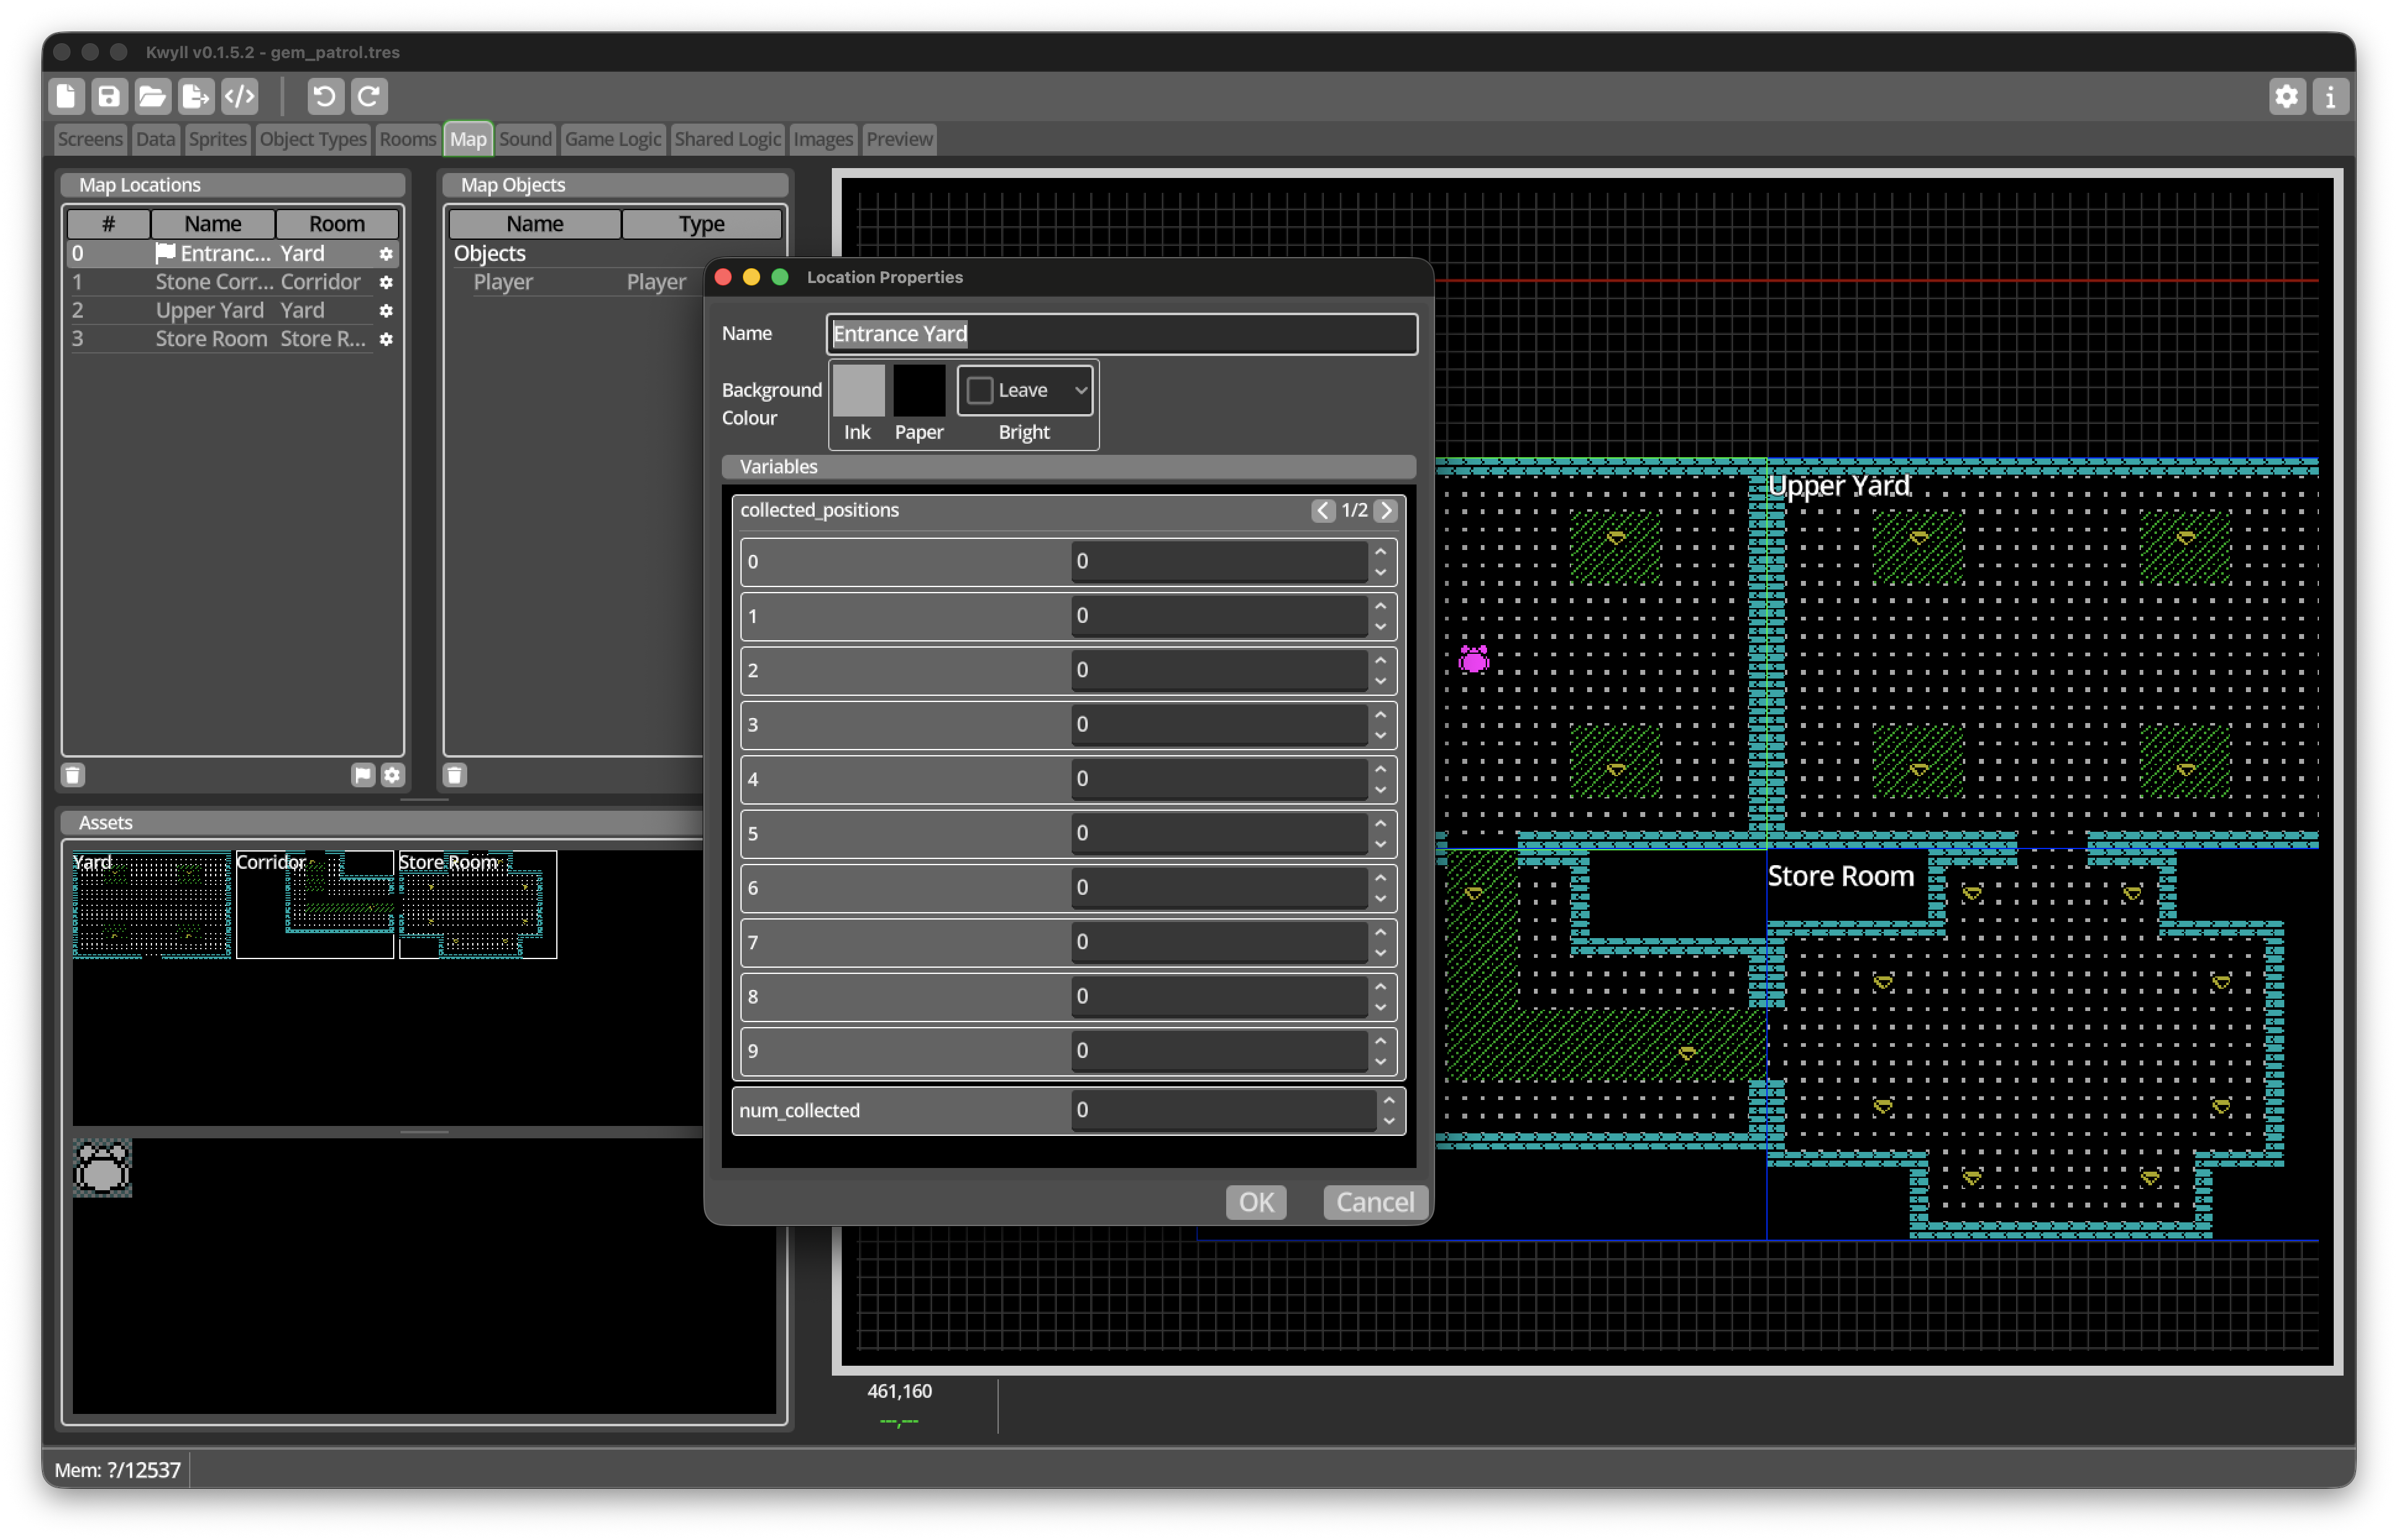Click the start flag icon on Entrance row
The width and height of the screenshot is (2398, 1540).
coord(166,253)
